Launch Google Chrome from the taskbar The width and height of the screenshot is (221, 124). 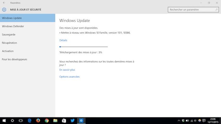(47, 121)
